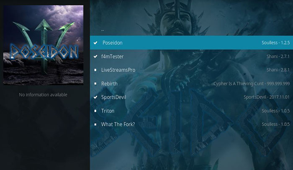
Task: Open the LiveStreamsPro add-on entry
Action: click(191, 70)
